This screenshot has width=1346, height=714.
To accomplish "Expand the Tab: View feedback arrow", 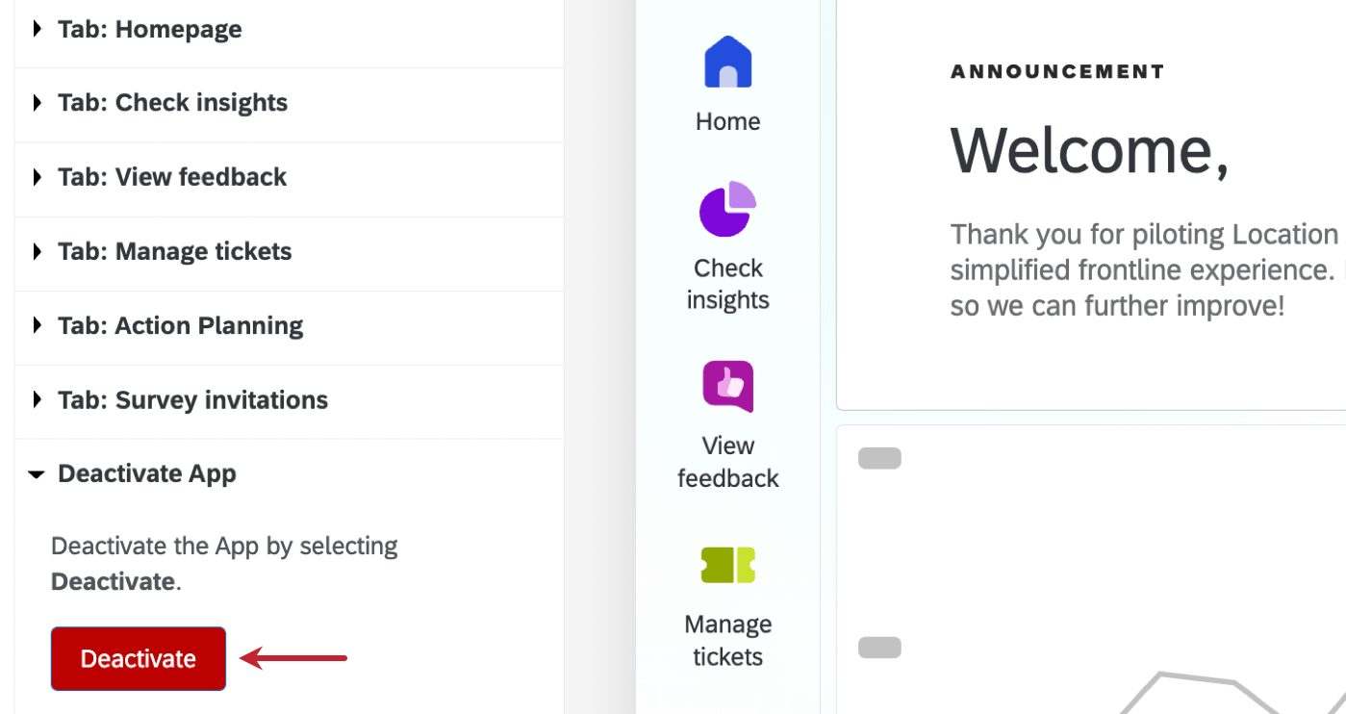I will 38,177.
